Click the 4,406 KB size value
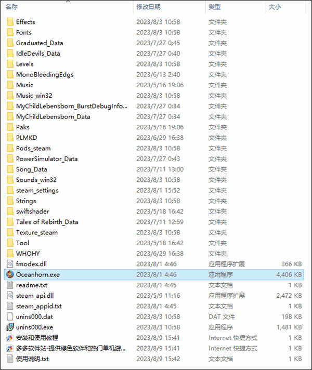The width and height of the screenshot is (312, 370). tap(289, 275)
